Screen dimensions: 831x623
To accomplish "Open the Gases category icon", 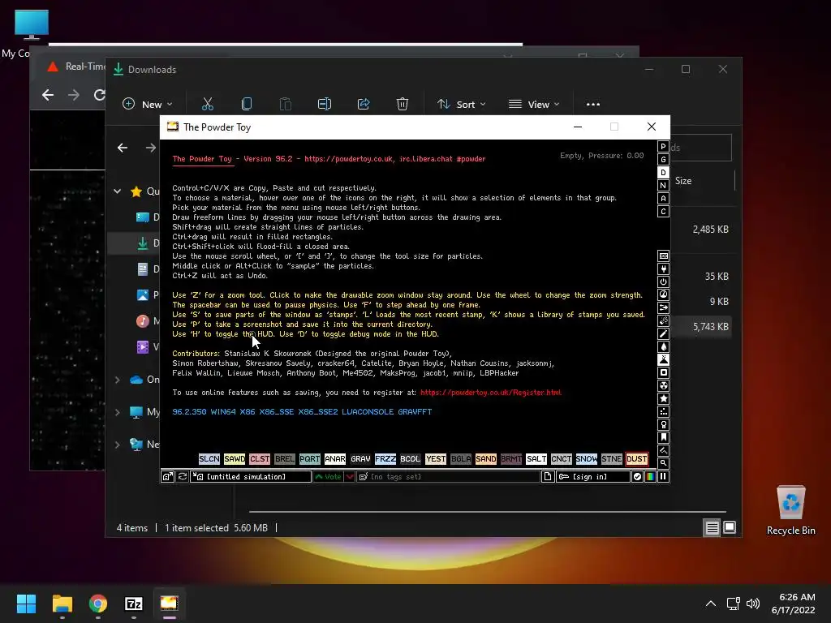I will point(663,333).
